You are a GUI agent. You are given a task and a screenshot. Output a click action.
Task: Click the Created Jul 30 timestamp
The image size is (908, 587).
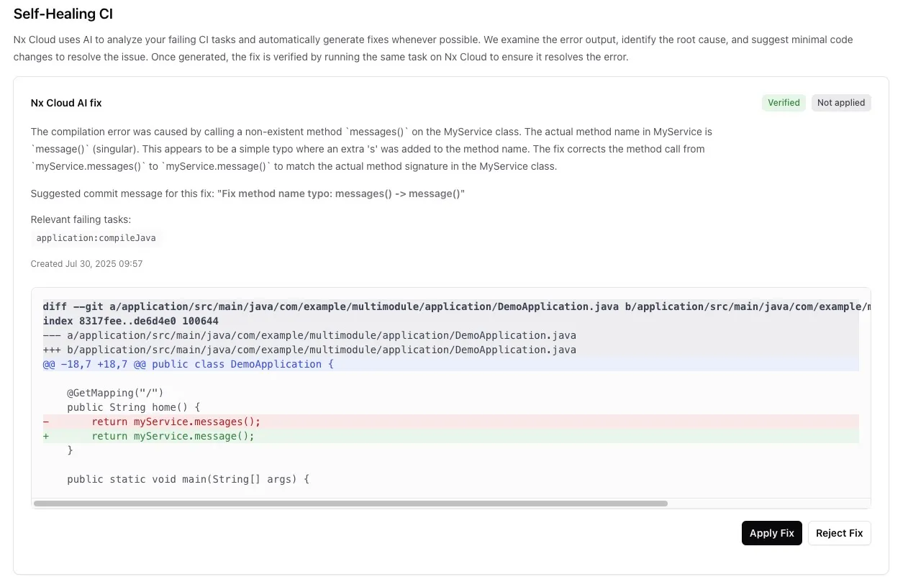[x=86, y=263]
